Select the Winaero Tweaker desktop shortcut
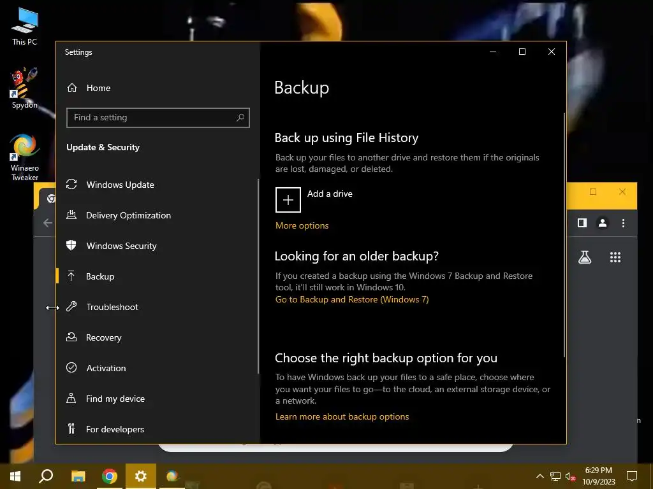The height and width of the screenshot is (489, 653). pyautogui.click(x=24, y=157)
